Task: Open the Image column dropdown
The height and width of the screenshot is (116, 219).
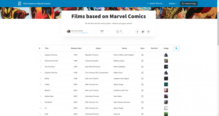Action: pos(167,48)
